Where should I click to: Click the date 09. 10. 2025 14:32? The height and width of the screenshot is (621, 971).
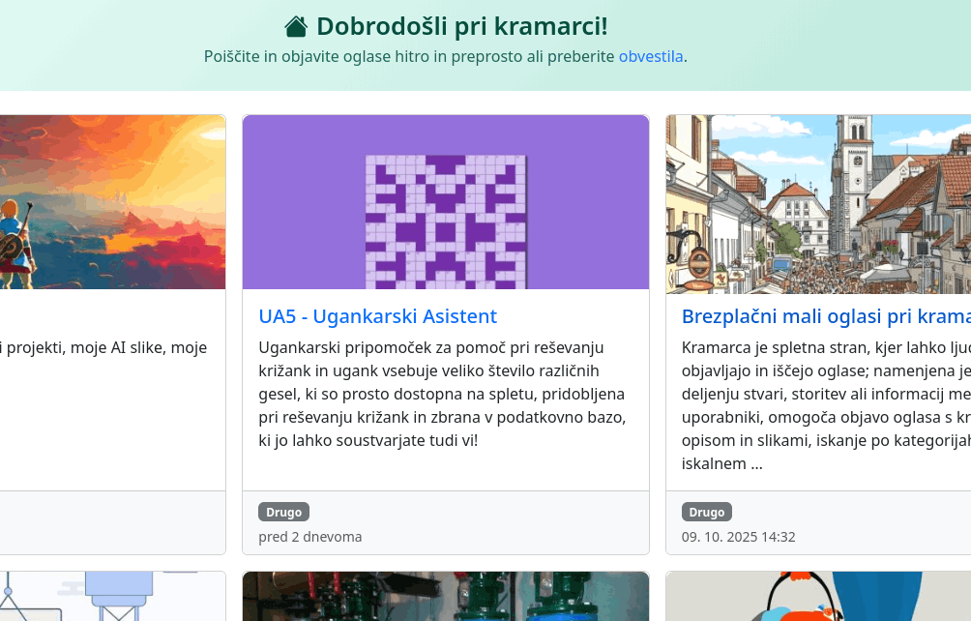[738, 536]
